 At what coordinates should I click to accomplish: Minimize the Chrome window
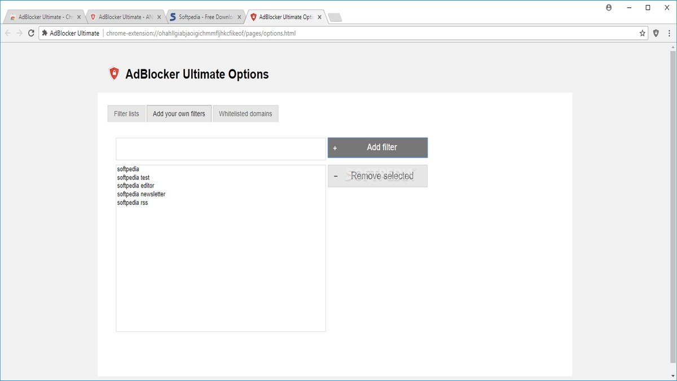tap(629, 7)
